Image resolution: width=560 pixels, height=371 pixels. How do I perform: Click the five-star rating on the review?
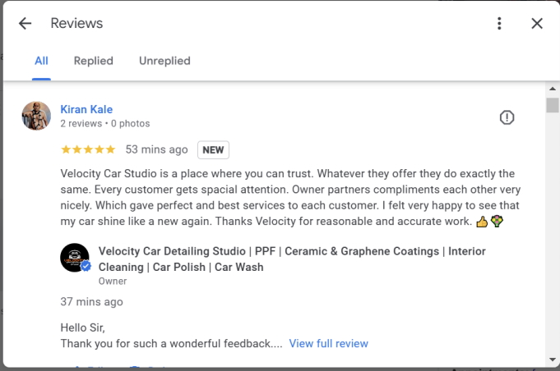[x=88, y=149]
